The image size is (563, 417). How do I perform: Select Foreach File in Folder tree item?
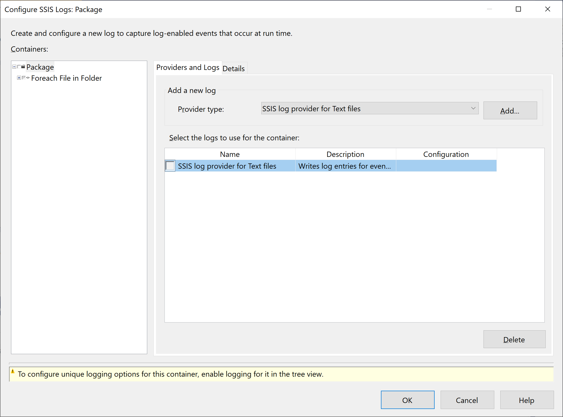click(x=66, y=78)
